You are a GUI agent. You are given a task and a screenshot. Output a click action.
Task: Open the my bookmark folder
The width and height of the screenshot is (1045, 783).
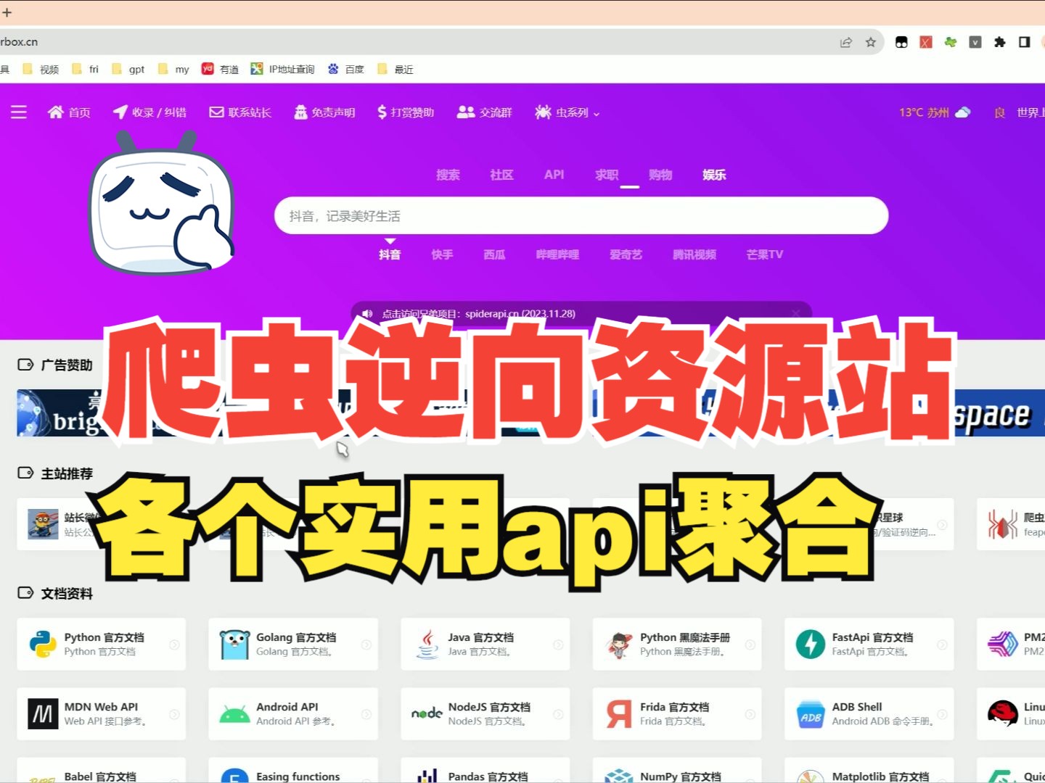(173, 69)
